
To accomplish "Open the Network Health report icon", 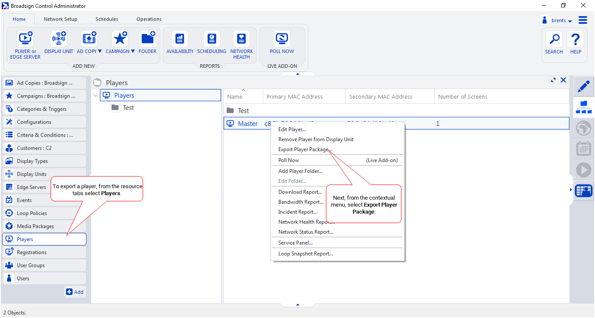I will tap(241, 39).
